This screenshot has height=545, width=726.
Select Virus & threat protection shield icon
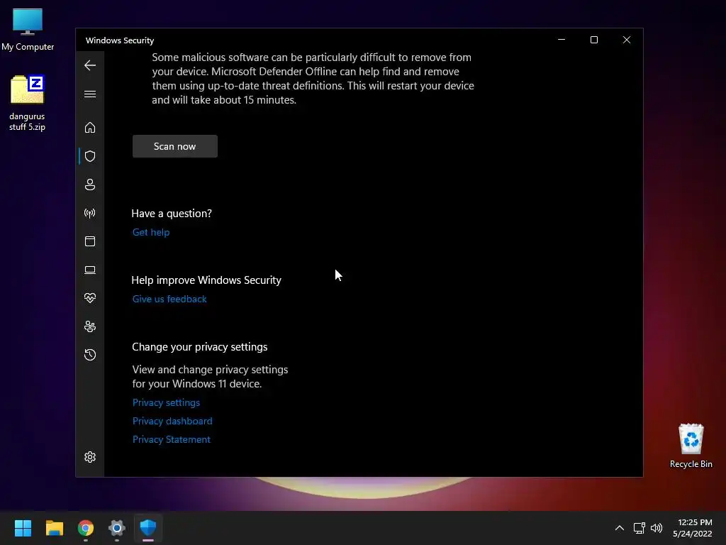(x=90, y=156)
